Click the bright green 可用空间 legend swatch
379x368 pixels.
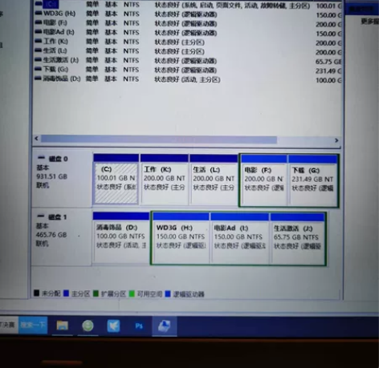[132, 294]
